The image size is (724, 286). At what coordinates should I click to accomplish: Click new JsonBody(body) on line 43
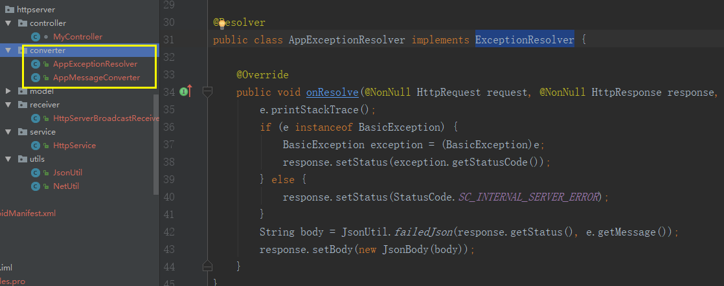click(x=414, y=250)
